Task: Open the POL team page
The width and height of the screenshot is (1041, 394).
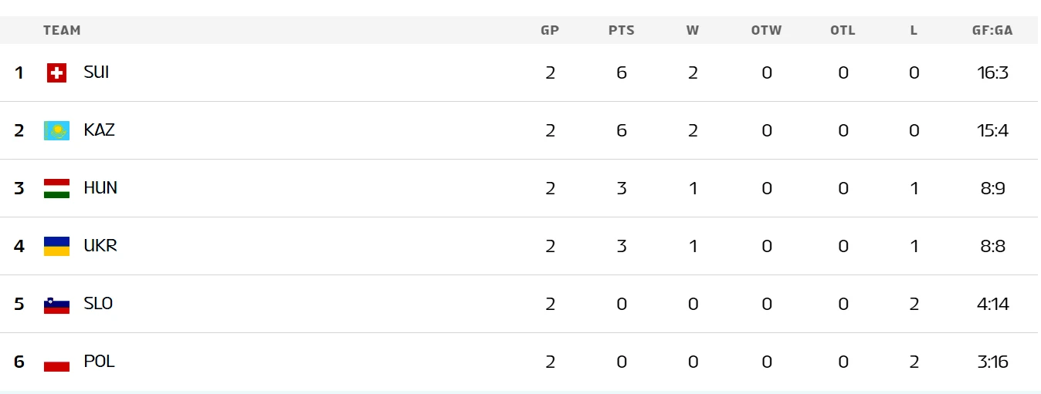Action: pyautogui.click(x=100, y=362)
